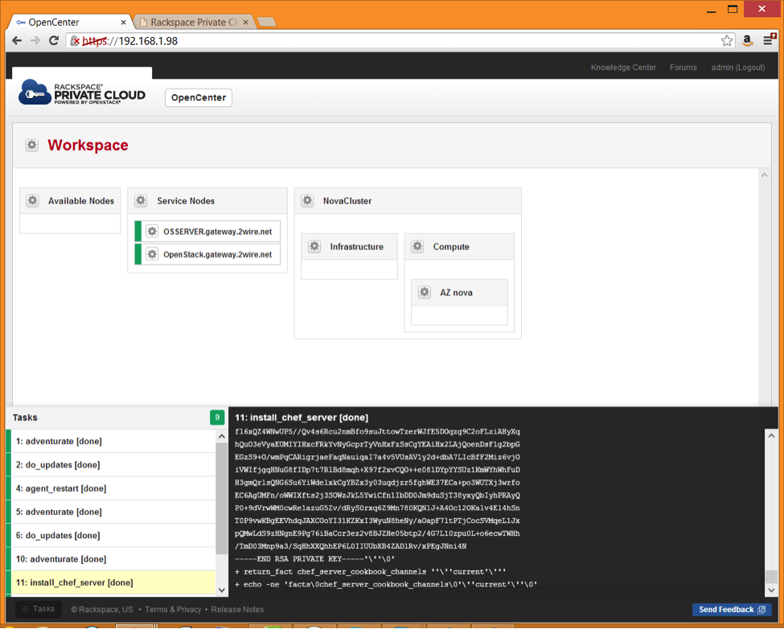The width and height of the screenshot is (784, 629).
Task: Close the Rackspace Private Cloud browser tab
Action: tap(245, 23)
